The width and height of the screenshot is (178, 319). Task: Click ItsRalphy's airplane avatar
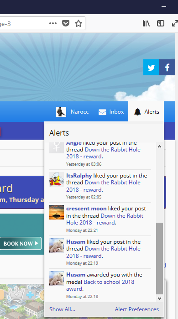pos(57,179)
